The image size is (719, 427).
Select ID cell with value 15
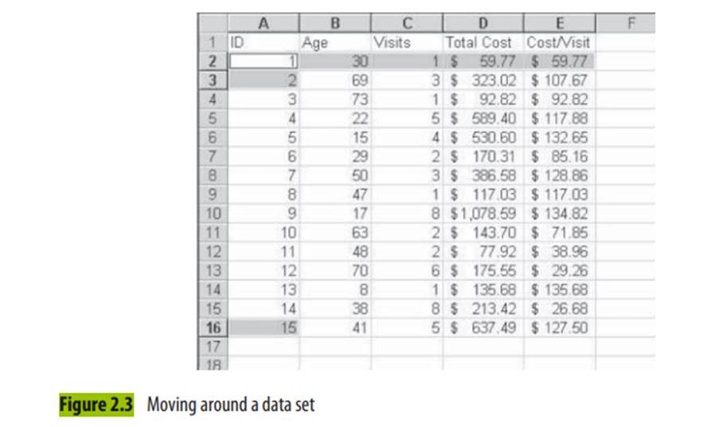point(263,327)
